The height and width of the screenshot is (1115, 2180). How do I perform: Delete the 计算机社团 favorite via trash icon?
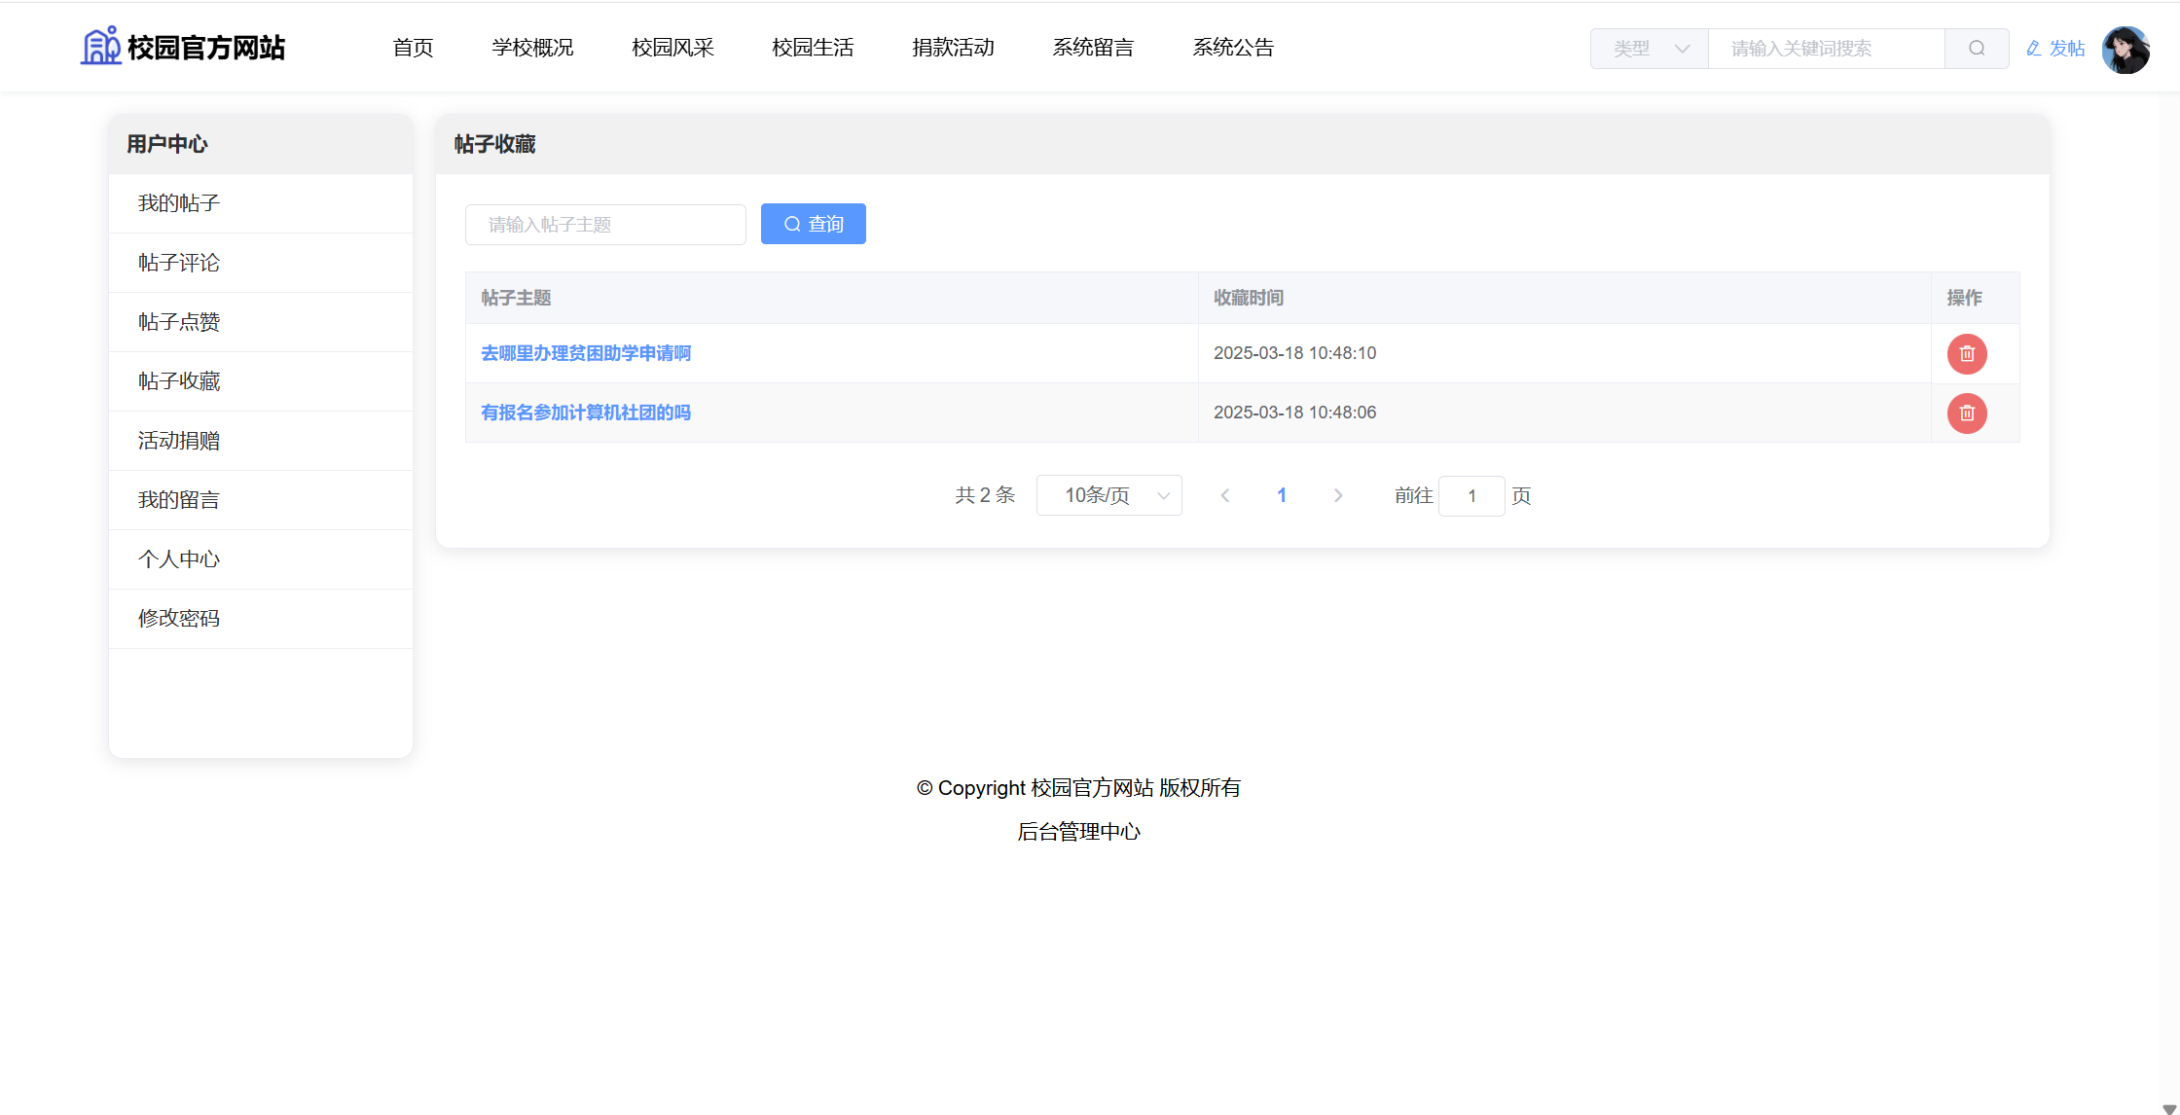1966,414
